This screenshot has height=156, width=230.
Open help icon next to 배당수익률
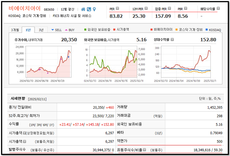click(218, 8)
